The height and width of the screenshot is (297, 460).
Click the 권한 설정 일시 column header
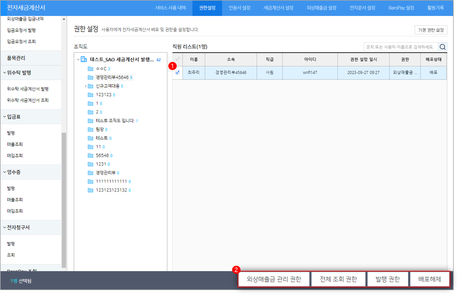[363, 60]
